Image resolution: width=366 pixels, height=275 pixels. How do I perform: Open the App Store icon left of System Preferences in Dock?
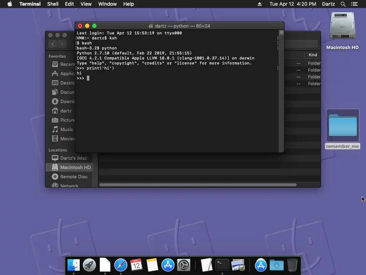point(168,265)
